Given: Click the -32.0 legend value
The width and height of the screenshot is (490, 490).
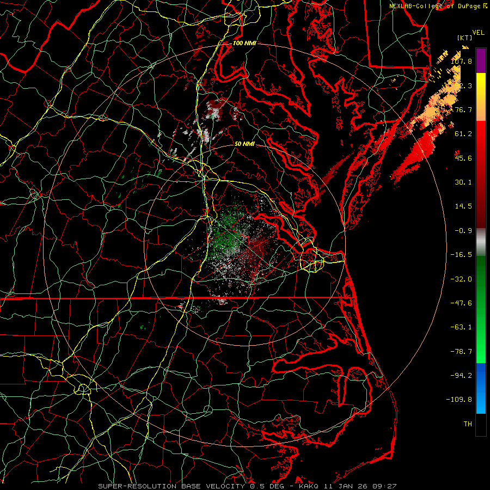Looking at the screenshot, I should coord(461,279).
